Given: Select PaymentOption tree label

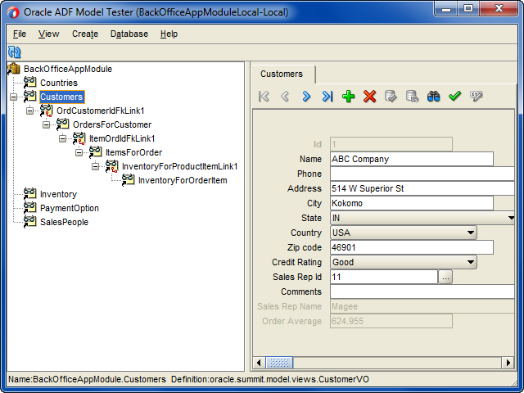Looking at the screenshot, I should coord(70,208).
